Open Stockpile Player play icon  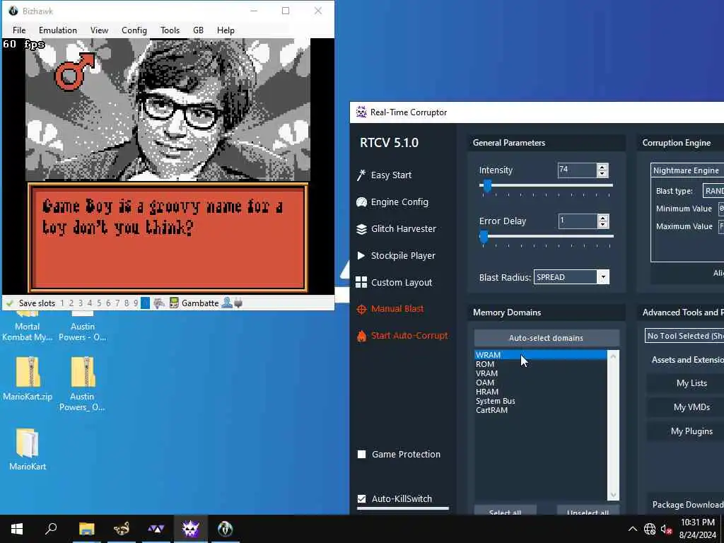(x=361, y=255)
